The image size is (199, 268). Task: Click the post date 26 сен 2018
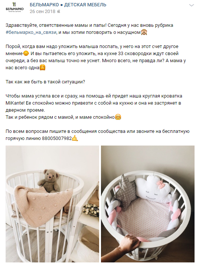pyautogui.click(x=42, y=12)
